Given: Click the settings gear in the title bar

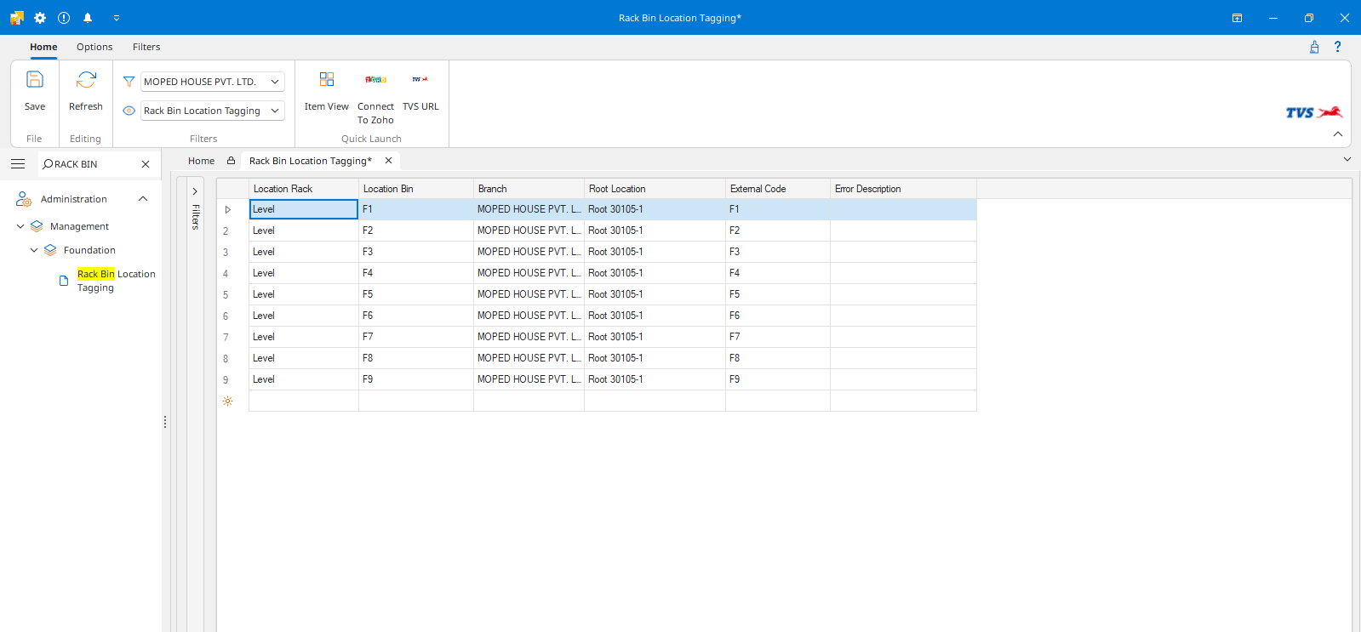Looking at the screenshot, I should (40, 18).
